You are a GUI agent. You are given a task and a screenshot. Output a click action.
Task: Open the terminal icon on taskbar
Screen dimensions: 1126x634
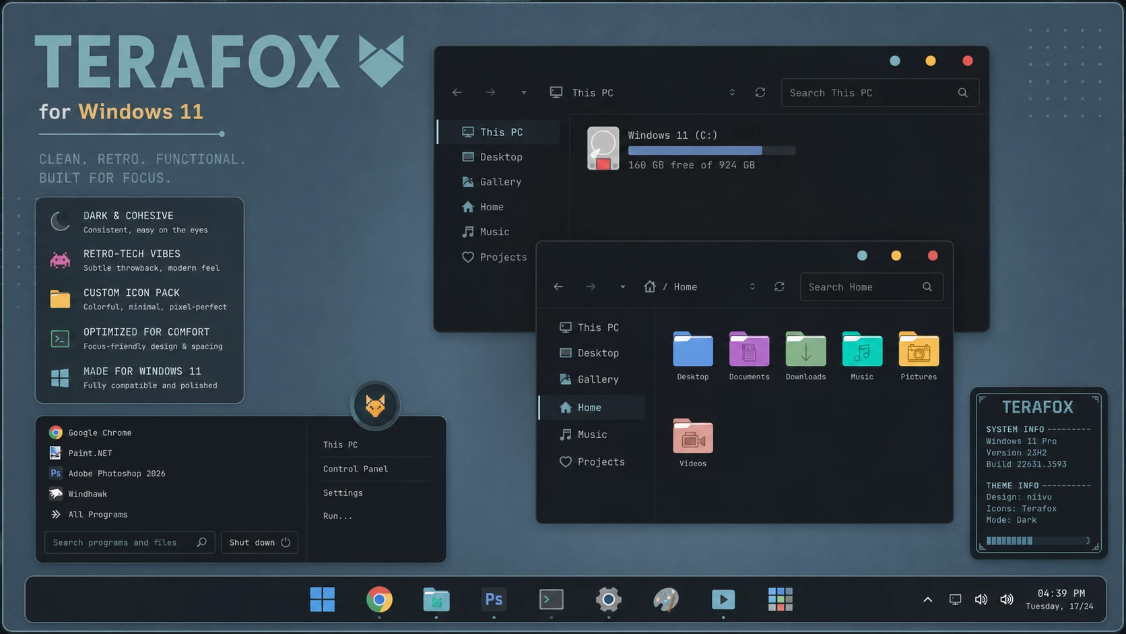click(x=552, y=599)
